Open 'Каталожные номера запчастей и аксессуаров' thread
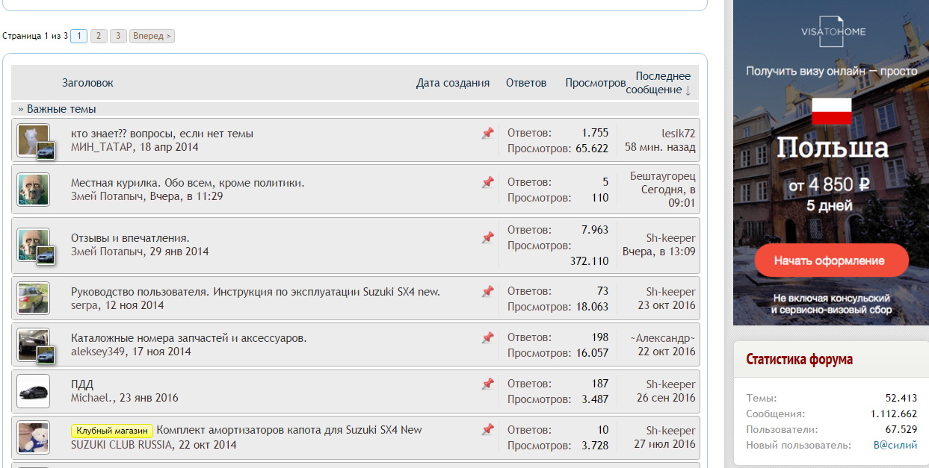Screen dimensions: 929x468 (x=188, y=338)
